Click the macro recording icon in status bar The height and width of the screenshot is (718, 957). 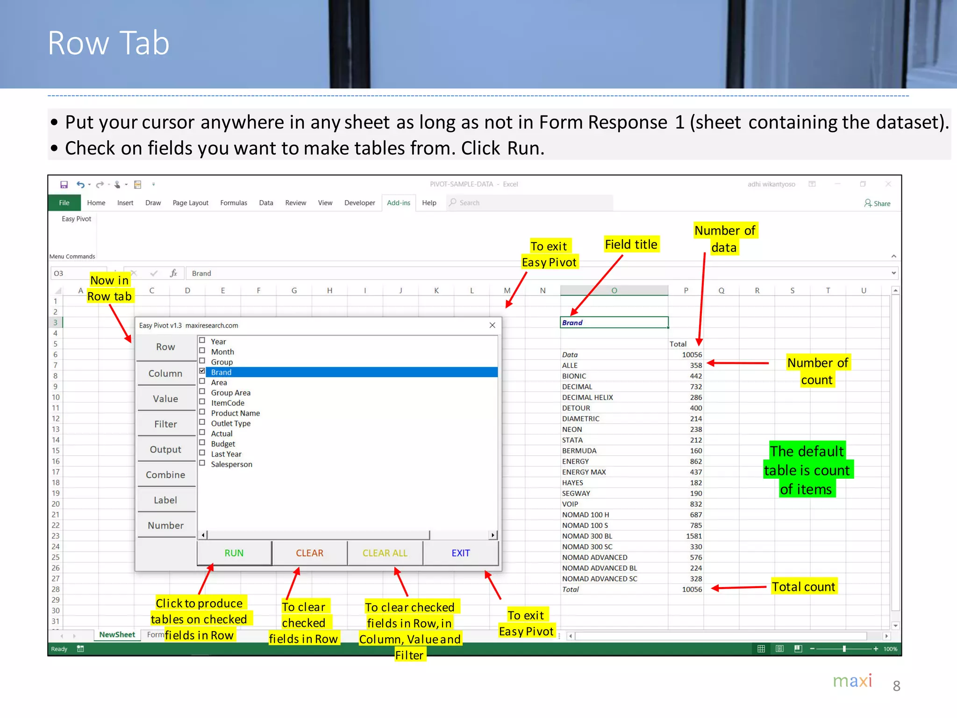80,649
